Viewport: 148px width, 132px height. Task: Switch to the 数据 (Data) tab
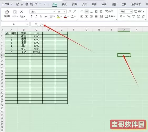click(x=94, y=4)
